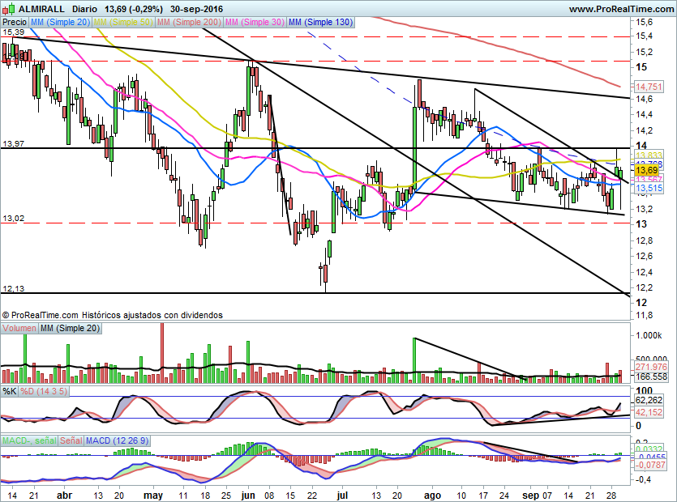Viewport: 677px width, 502px height.
Task: Click the 13,833 yellow average price tag
Action: point(649,155)
